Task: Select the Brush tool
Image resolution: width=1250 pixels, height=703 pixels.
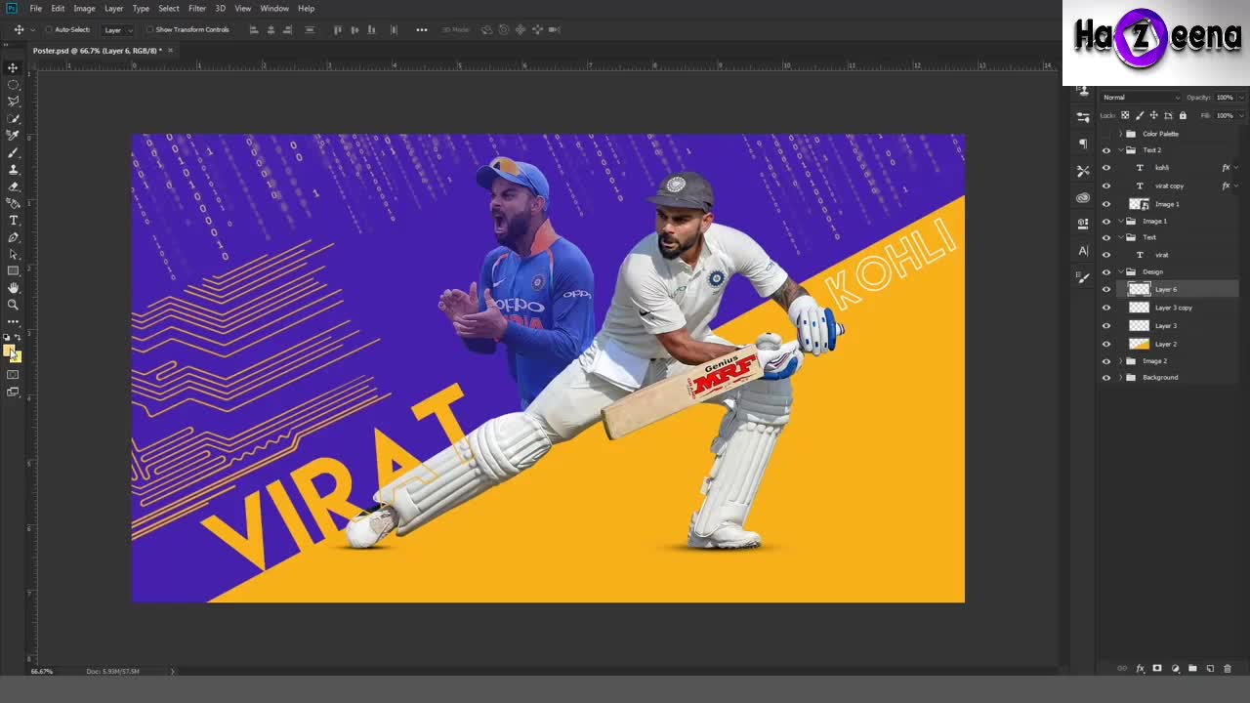Action: click(13, 152)
